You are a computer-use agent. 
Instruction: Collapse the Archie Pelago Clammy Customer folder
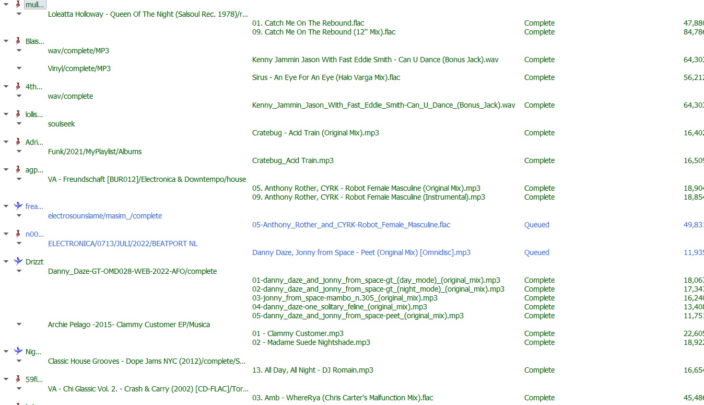pyautogui.click(x=19, y=325)
